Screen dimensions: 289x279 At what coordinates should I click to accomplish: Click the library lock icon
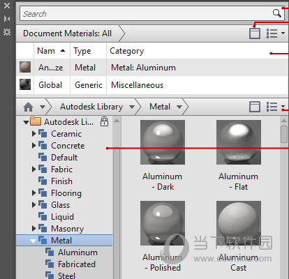click(x=104, y=121)
